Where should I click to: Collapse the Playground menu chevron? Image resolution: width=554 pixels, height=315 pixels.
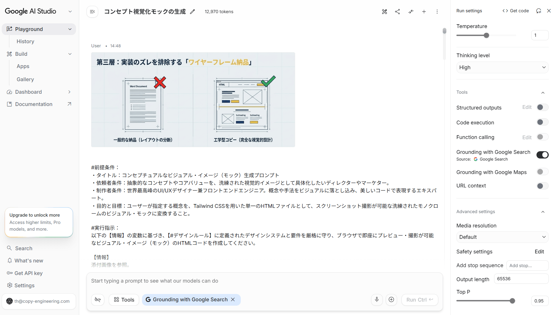[x=70, y=29]
